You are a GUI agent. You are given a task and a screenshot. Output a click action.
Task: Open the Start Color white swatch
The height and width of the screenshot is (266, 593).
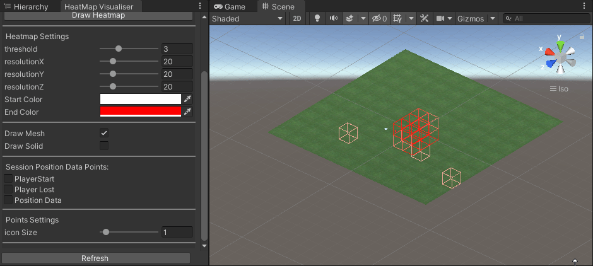pos(141,100)
